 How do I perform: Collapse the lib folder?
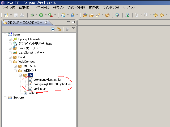[20, 75]
